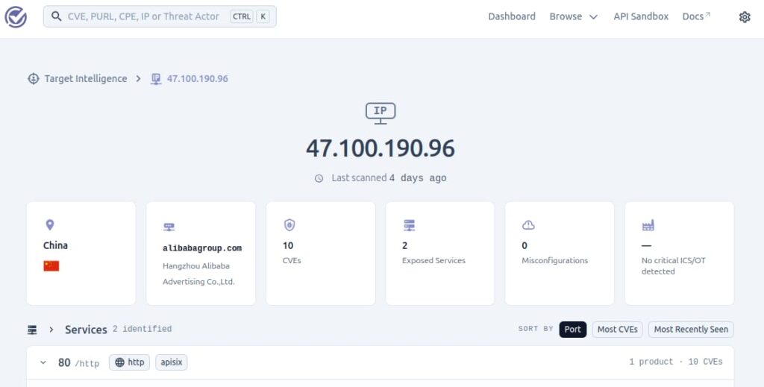This screenshot has height=387, width=764.
Task: Click the K keyboard shortcut badge
Action: tap(263, 16)
